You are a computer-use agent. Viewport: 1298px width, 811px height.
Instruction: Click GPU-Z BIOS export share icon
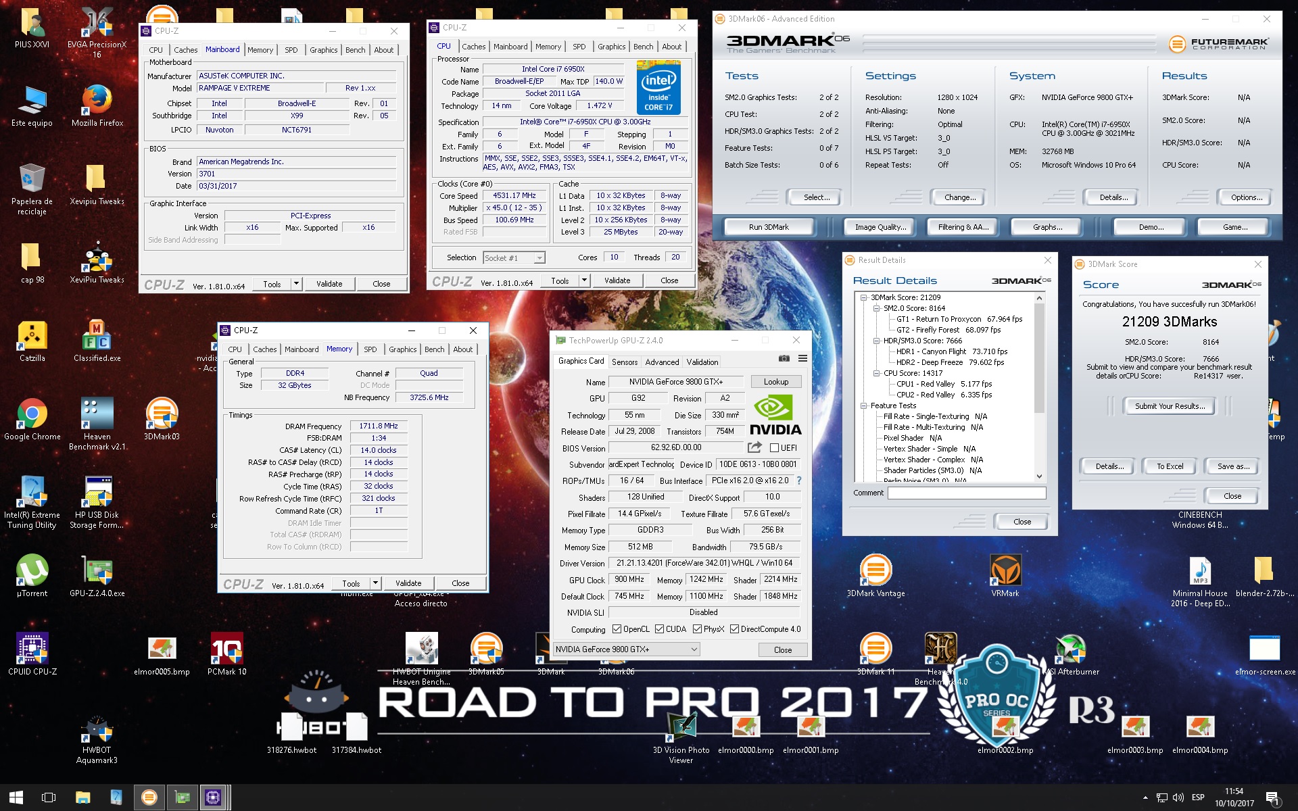754,447
